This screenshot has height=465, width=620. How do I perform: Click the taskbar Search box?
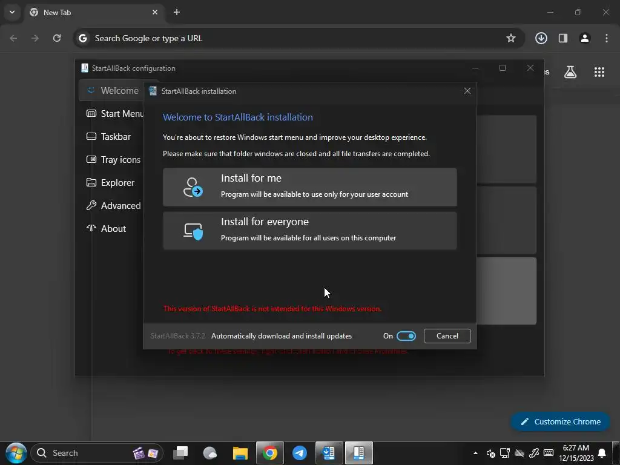pos(97,453)
